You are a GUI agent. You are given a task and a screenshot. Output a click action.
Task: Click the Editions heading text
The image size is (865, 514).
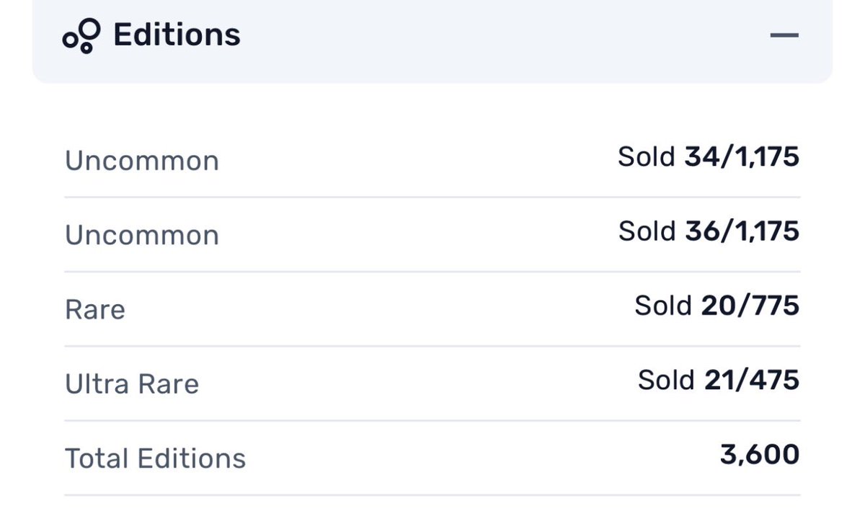(x=177, y=35)
